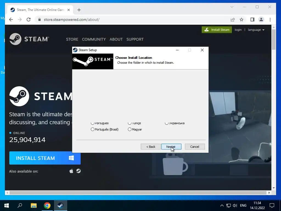Open Chrome tab search chevron
281x211 pixels.
[232, 7]
